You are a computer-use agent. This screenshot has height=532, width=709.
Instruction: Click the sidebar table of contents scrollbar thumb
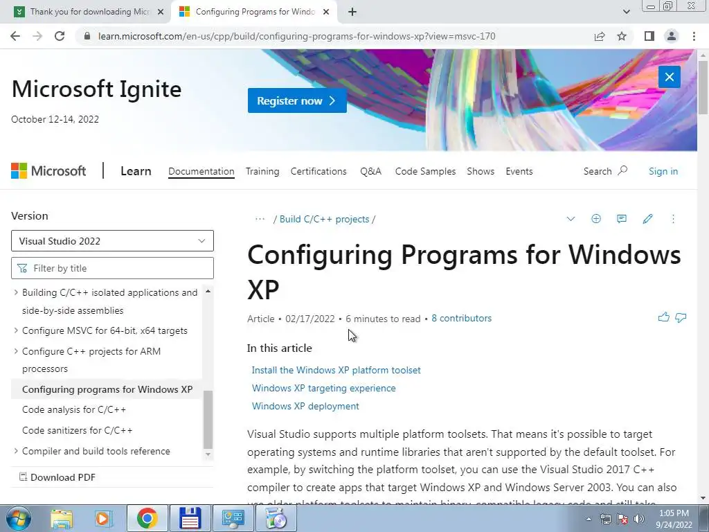coord(208,419)
